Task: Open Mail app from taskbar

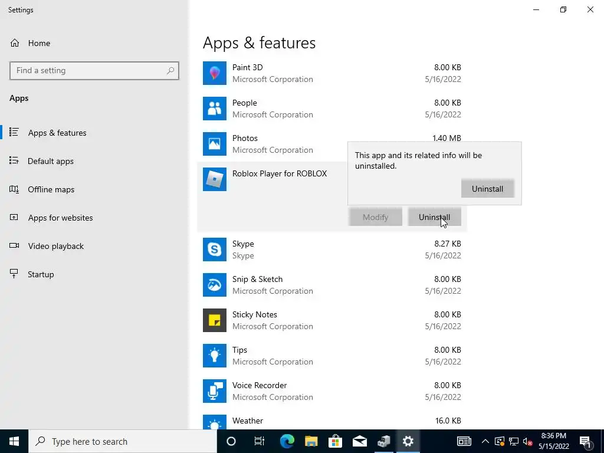Action: click(x=359, y=441)
